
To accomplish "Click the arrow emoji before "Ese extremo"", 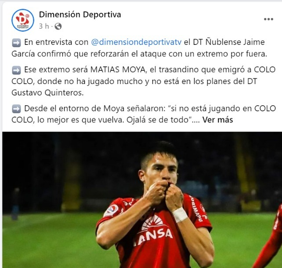I will point(16,70).
